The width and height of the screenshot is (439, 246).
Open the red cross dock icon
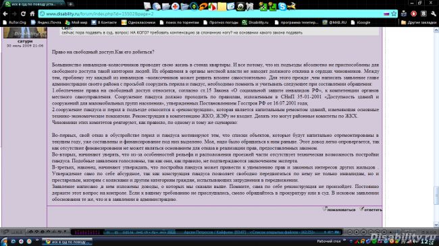(x=176, y=6)
